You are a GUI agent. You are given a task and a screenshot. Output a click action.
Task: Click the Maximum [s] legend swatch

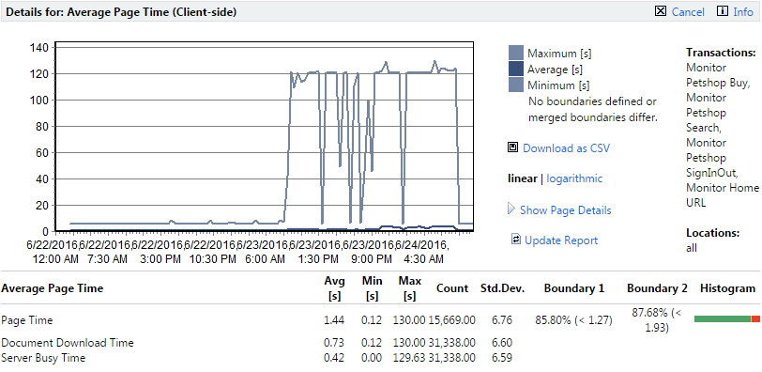[x=516, y=53]
